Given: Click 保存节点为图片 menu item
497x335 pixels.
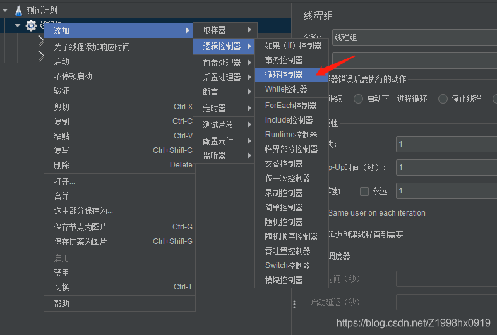Looking at the screenshot, I should tap(119, 227).
